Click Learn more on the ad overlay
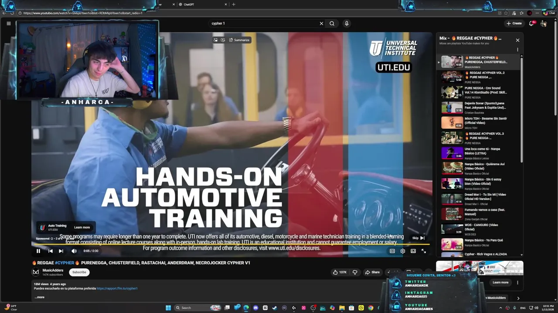This screenshot has height=313, width=558. (82, 227)
